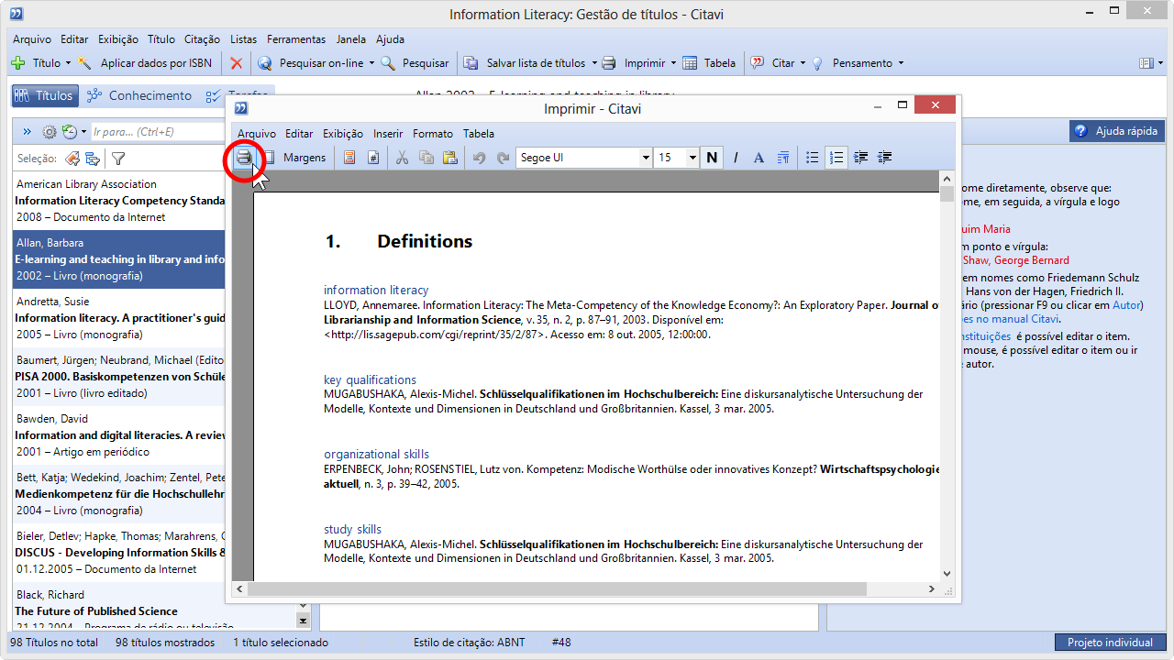This screenshot has width=1174, height=660.
Task: Expand the Pensamento dropdown arrow
Action: [x=901, y=63]
